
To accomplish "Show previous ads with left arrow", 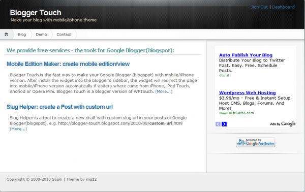I will point(218,124).
